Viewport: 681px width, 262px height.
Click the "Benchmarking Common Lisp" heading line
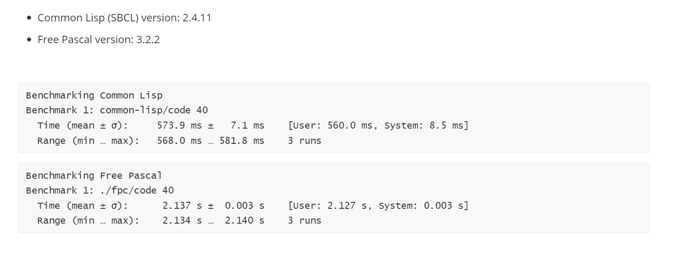click(94, 95)
